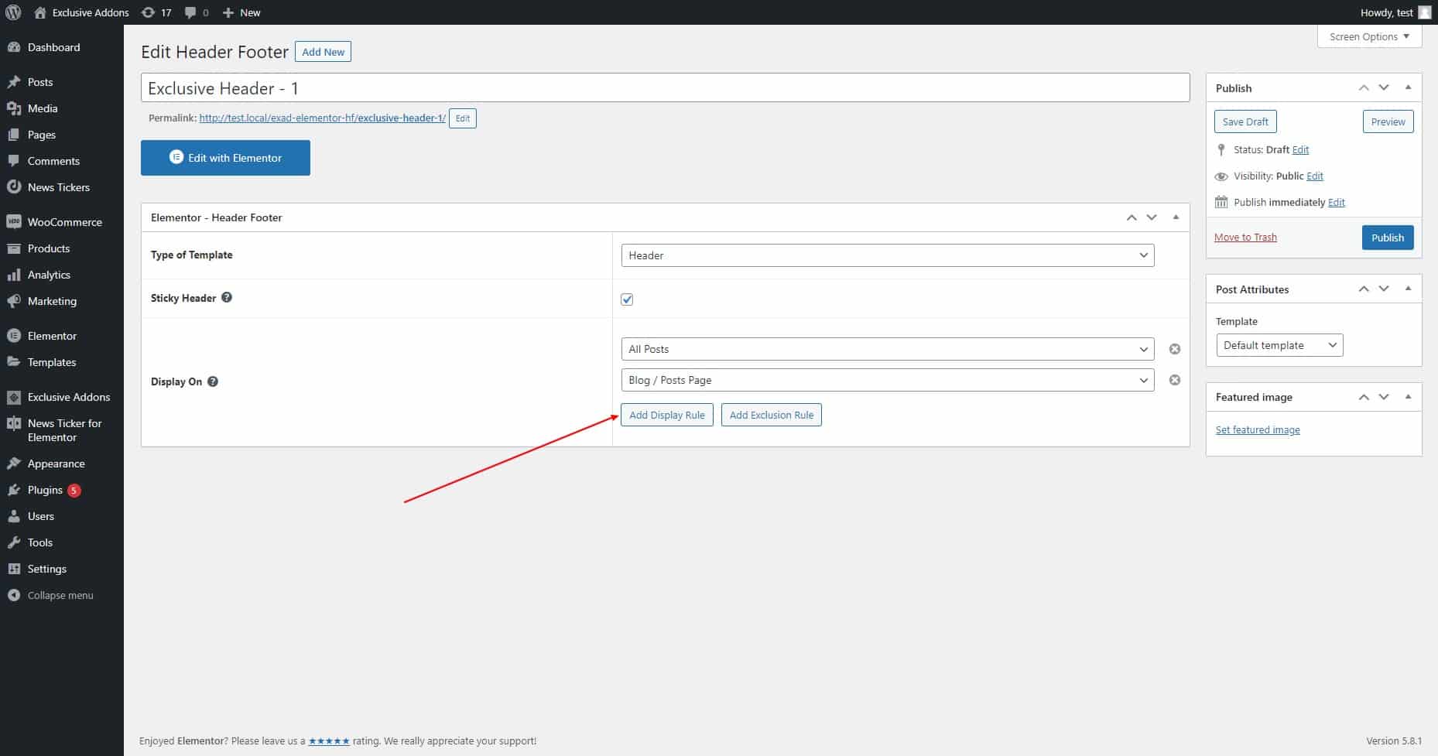Viewport: 1438px width, 756px height.
Task: Click the Add New button
Action: click(323, 52)
